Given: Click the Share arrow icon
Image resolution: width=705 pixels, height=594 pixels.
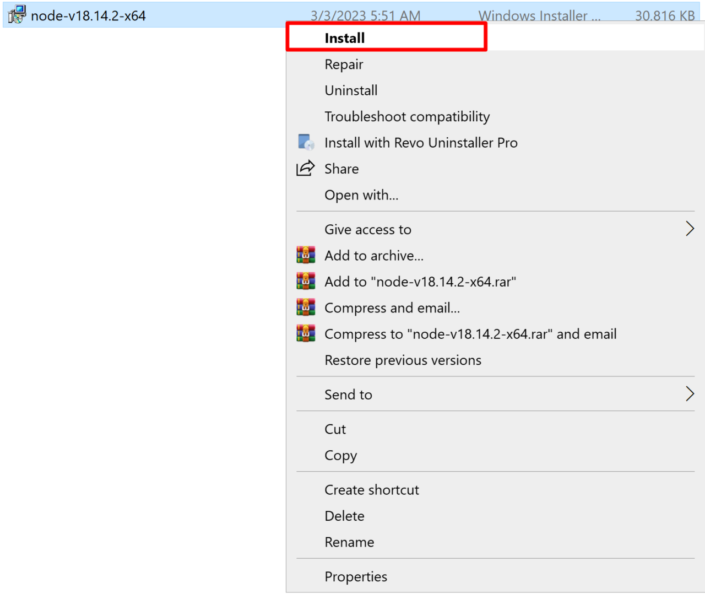Looking at the screenshot, I should (x=306, y=168).
